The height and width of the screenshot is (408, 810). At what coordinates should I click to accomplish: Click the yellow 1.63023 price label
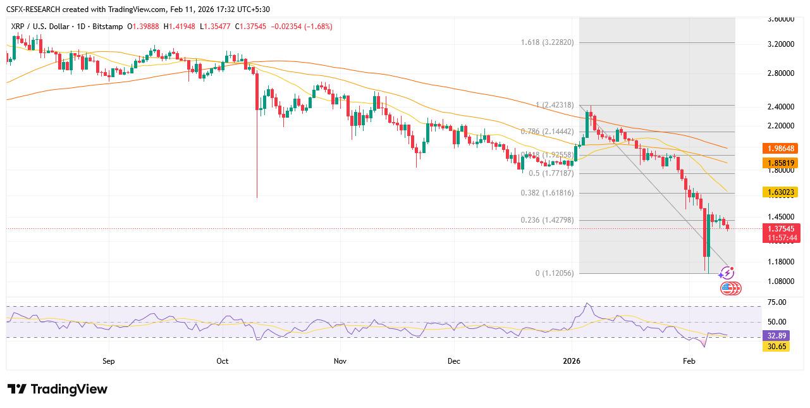tap(780, 192)
